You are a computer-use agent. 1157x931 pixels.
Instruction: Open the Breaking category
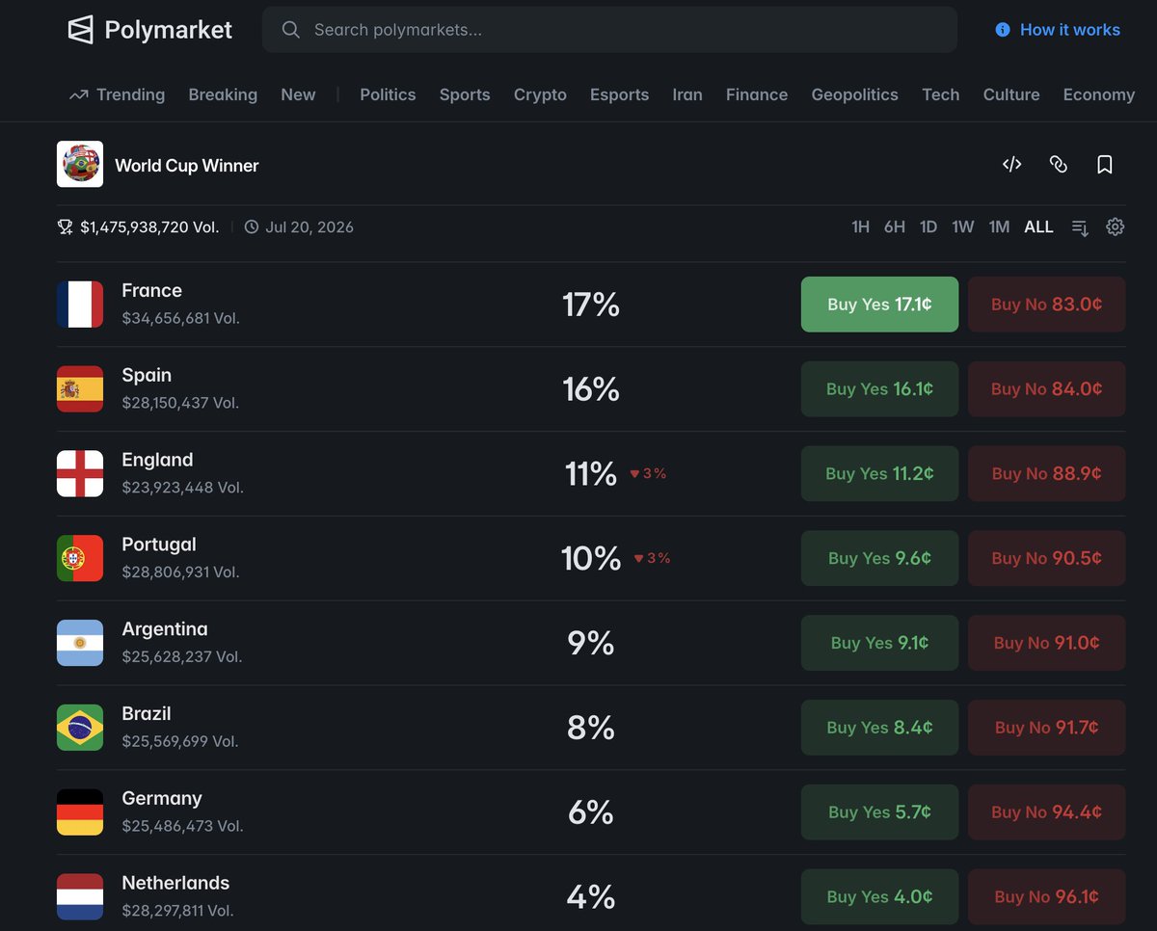click(x=223, y=94)
